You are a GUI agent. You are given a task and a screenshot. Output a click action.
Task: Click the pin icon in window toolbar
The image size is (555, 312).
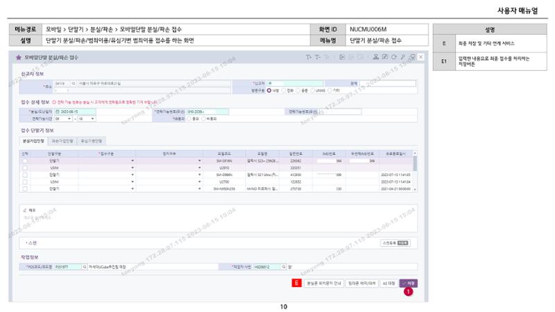[403, 57]
